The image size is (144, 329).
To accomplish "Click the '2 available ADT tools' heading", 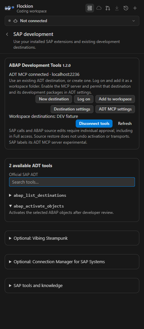I will [30, 166].
